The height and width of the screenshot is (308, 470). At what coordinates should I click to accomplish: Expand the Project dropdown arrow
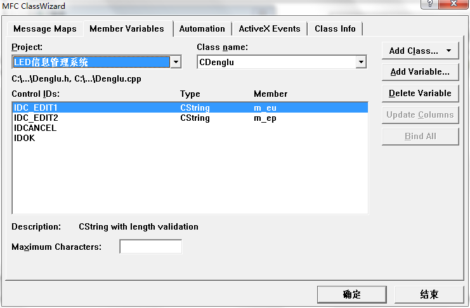pos(176,62)
